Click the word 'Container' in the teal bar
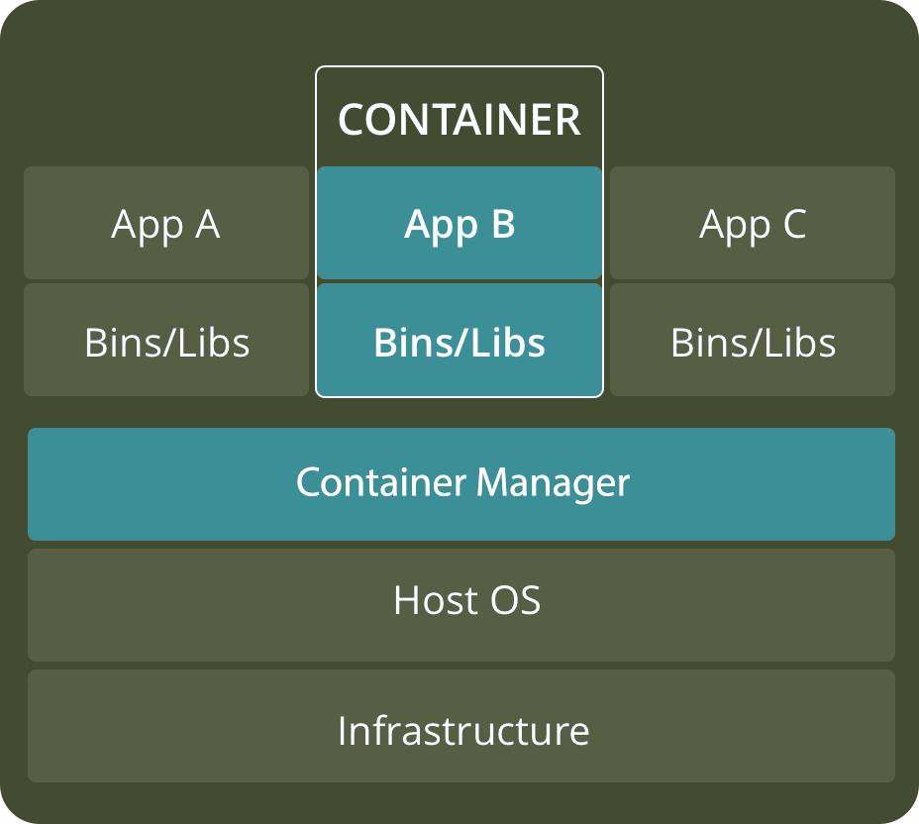 (x=381, y=483)
